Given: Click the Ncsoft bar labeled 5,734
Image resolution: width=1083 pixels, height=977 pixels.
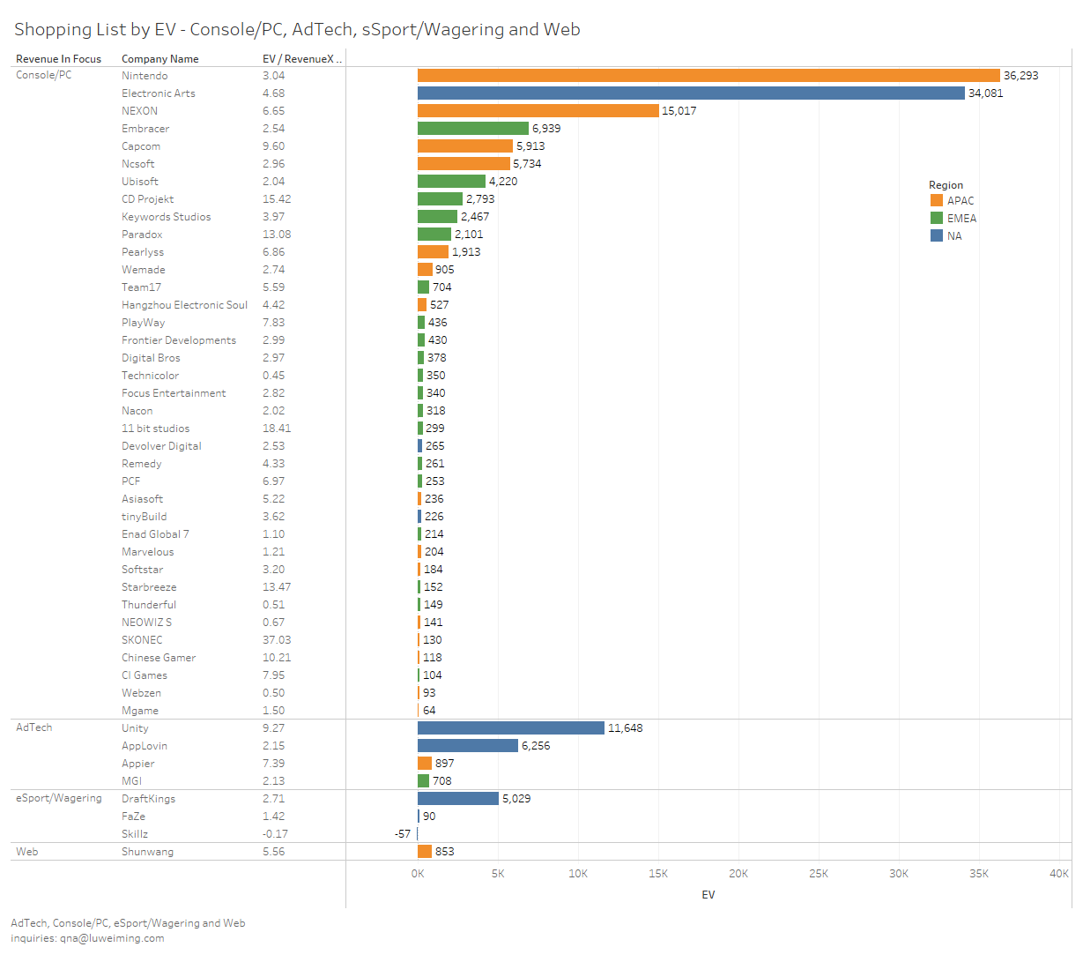Looking at the screenshot, I should 464,164.
